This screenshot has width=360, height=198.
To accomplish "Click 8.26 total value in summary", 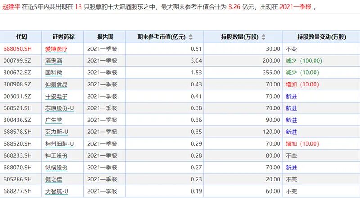I will click(x=234, y=7).
